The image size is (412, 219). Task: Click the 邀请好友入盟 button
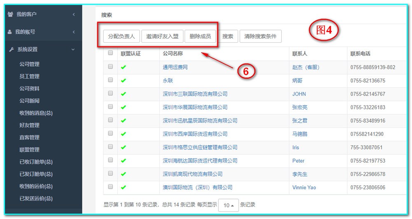pos(162,36)
